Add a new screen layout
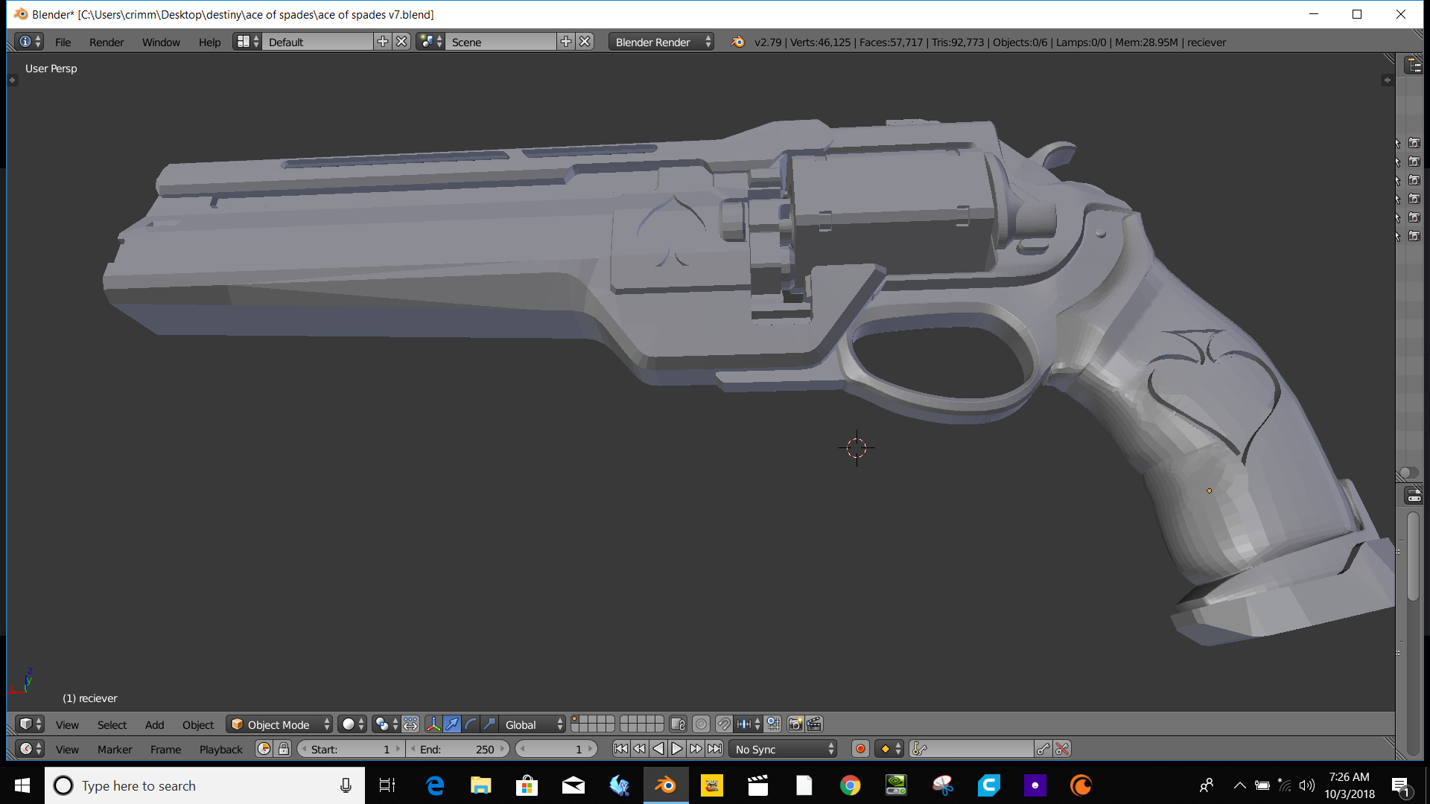This screenshot has width=1430, height=804. click(383, 42)
